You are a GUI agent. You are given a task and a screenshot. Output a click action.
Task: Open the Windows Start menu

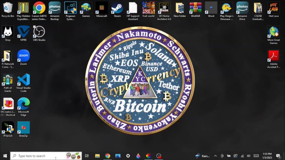point(5,156)
